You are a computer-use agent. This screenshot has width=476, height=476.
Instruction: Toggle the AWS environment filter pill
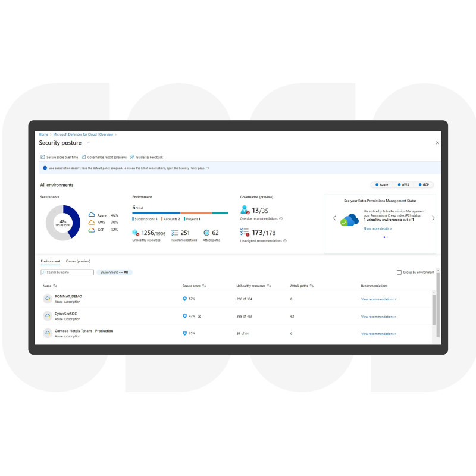click(403, 184)
